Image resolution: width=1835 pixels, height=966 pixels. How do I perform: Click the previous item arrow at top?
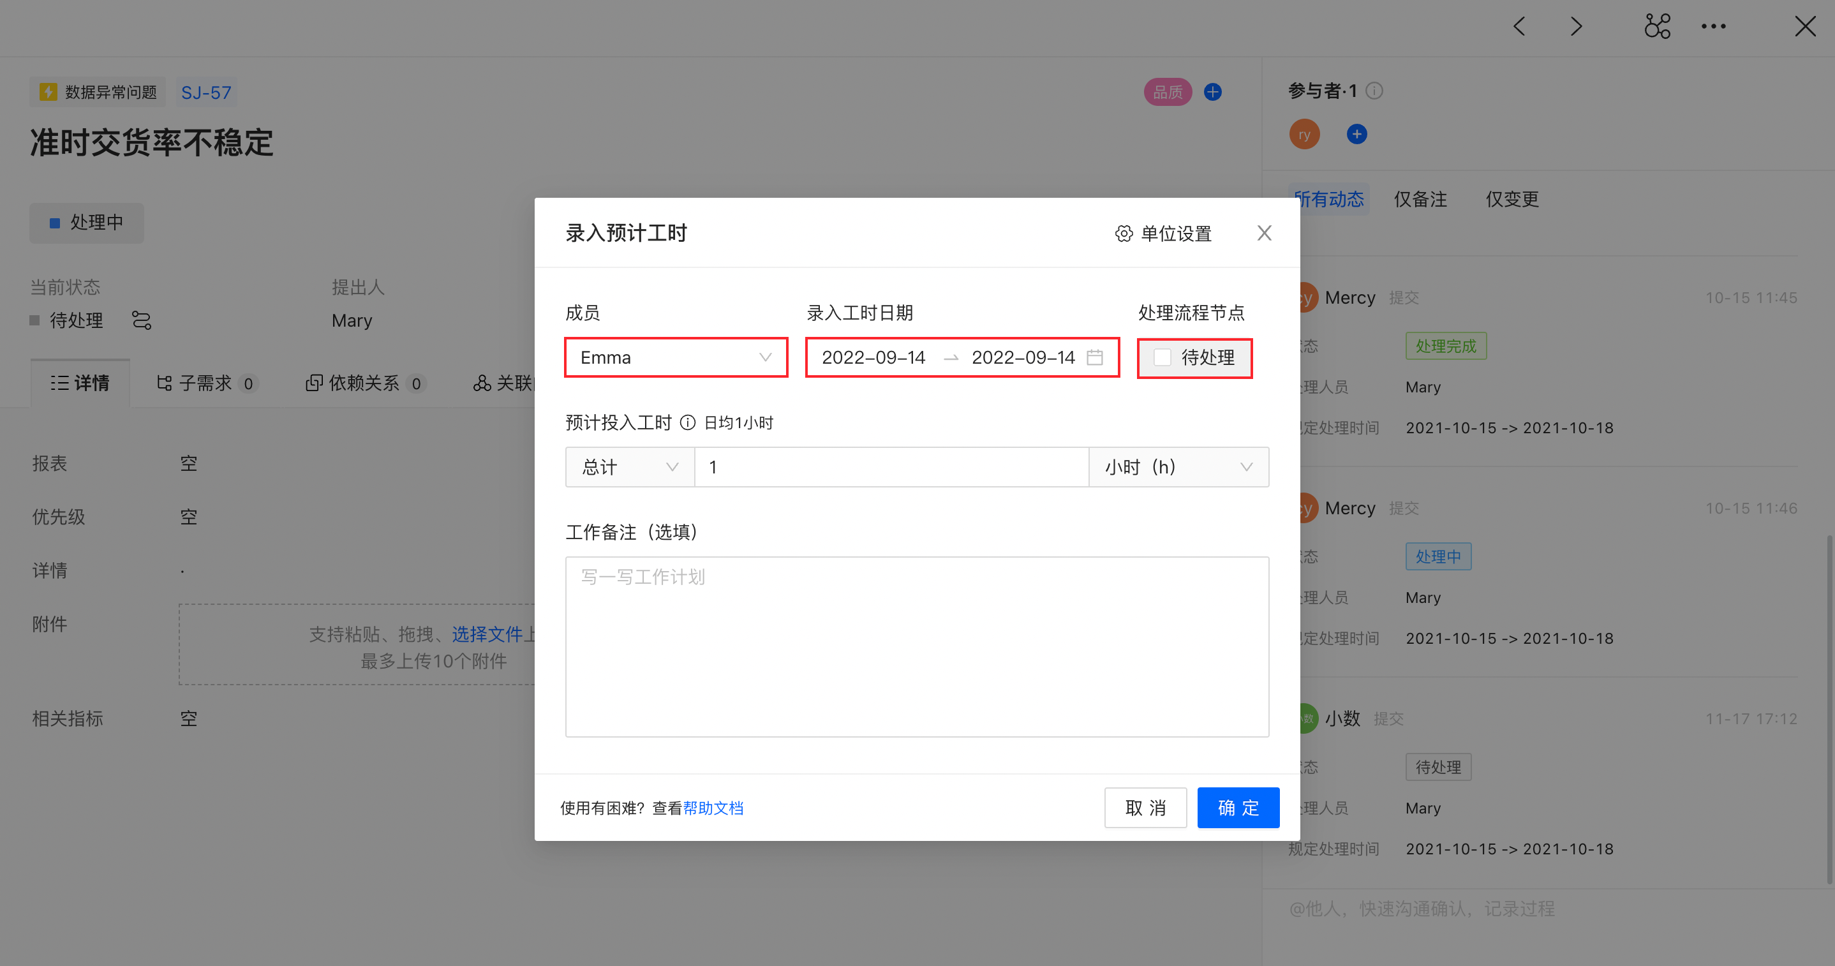click(x=1519, y=26)
